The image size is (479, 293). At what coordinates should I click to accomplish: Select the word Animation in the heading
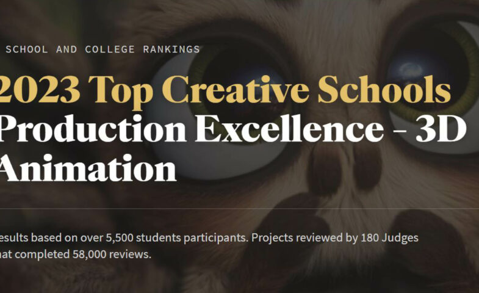(x=88, y=168)
